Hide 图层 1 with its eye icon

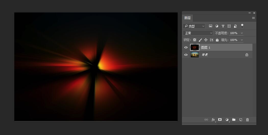(x=186, y=48)
